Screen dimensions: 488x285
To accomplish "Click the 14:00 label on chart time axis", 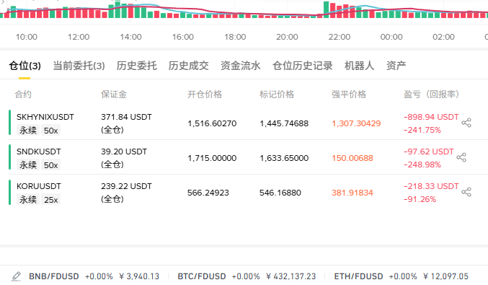I will click(130, 37).
